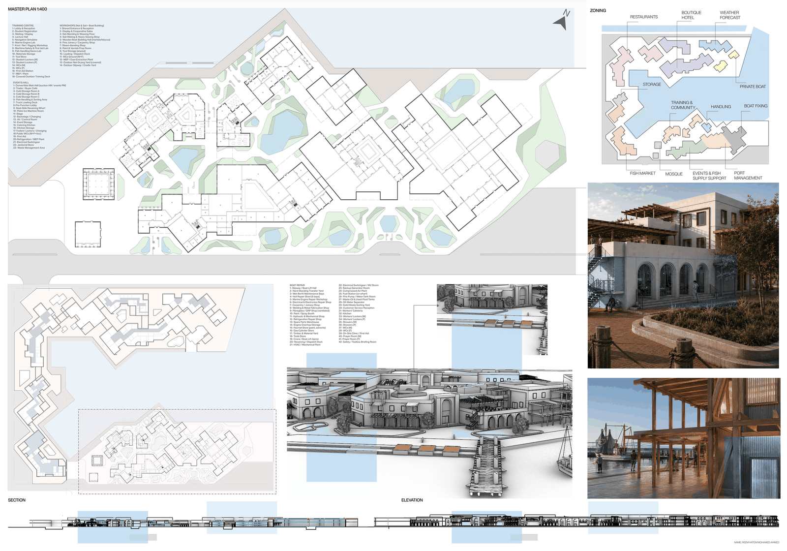Select '1- Slipway / Boat-Lift Hall' entry
Screen dimensions: 787x551
tap(303, 288)
